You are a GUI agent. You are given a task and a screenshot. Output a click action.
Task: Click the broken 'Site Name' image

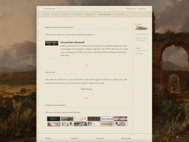86,89
